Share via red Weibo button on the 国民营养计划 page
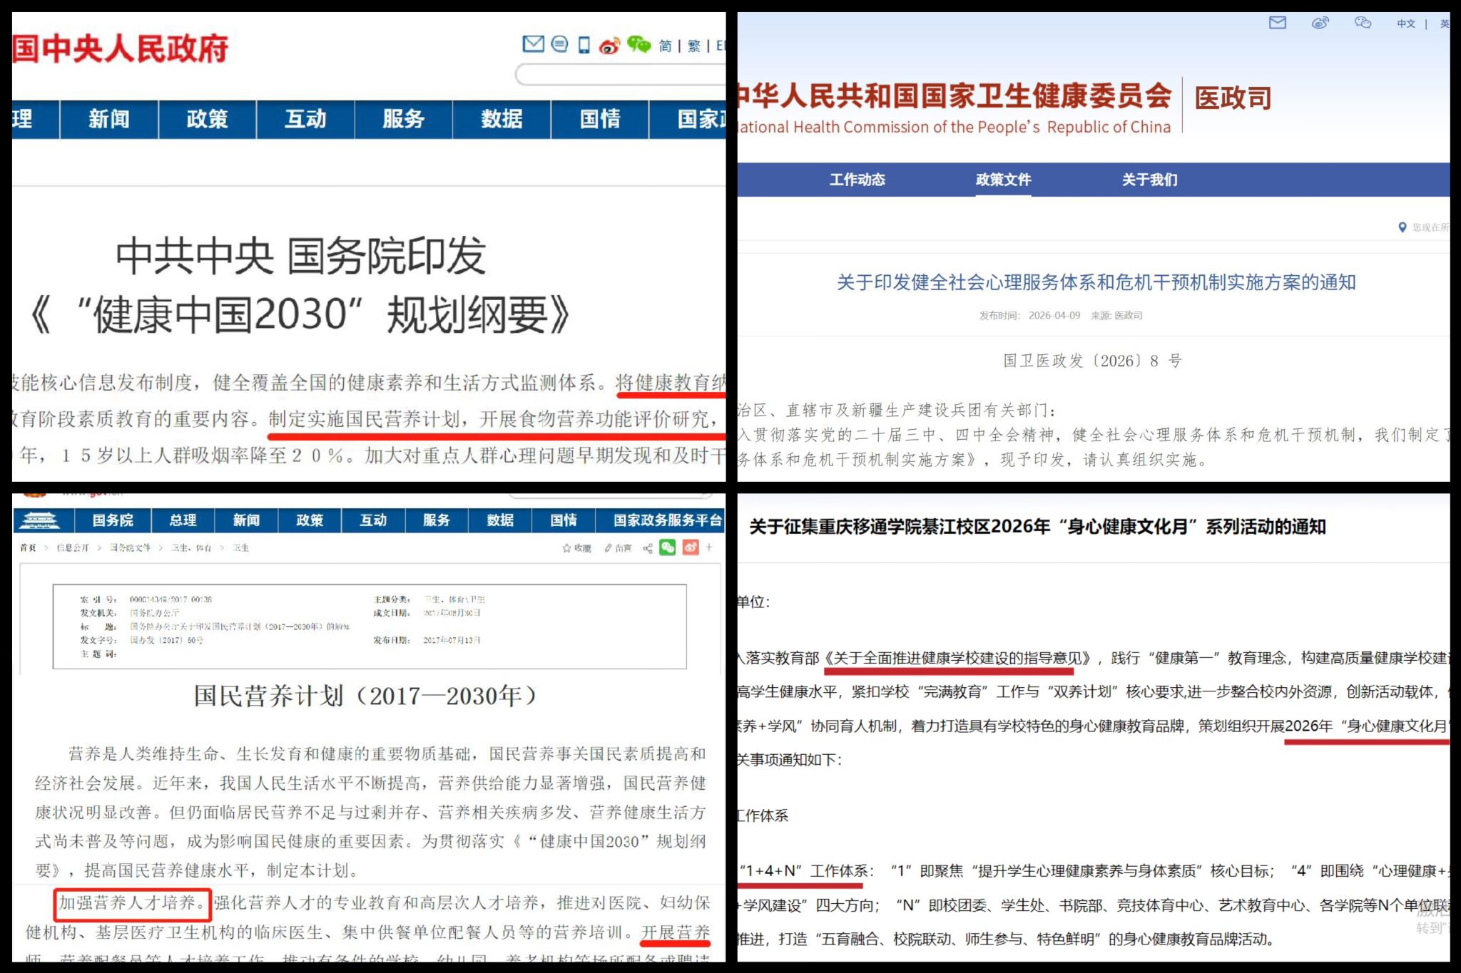1461x973 pixels. click(x=691, y=547)
